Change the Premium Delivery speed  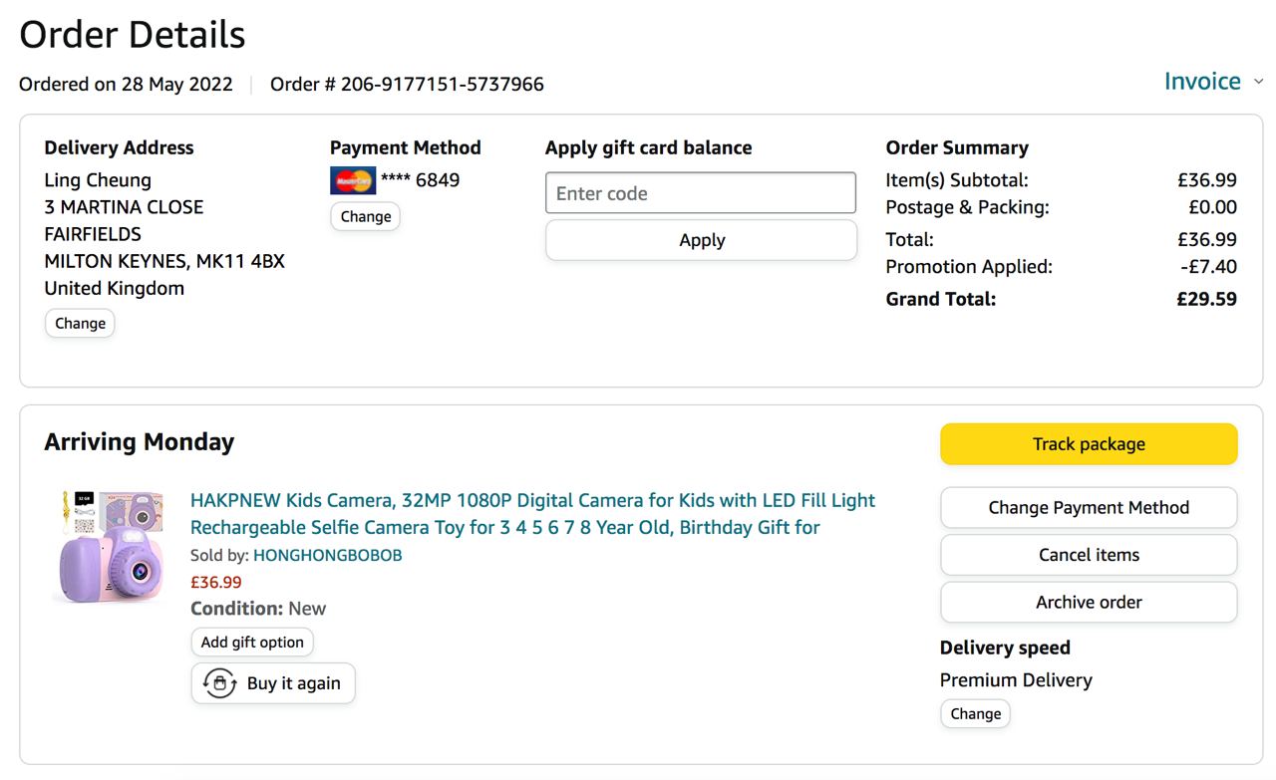pyautogui.click(x=975, y=714)
